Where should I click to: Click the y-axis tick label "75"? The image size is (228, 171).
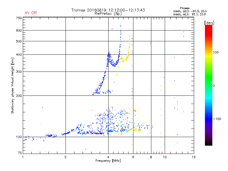pyautogui.click(x=20, y=153)
